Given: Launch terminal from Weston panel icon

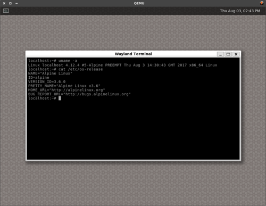Looking at the screenshot, I should tap(6, 11).
